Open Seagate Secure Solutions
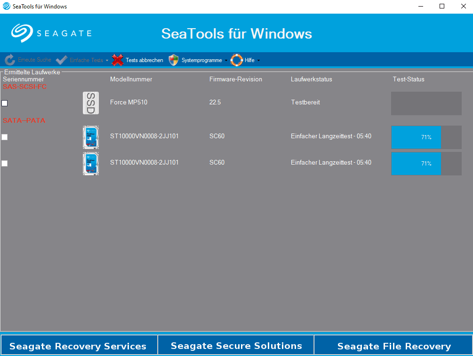Image resolution: width=473 pixels, height=356 pixels. tap(236, 345)
